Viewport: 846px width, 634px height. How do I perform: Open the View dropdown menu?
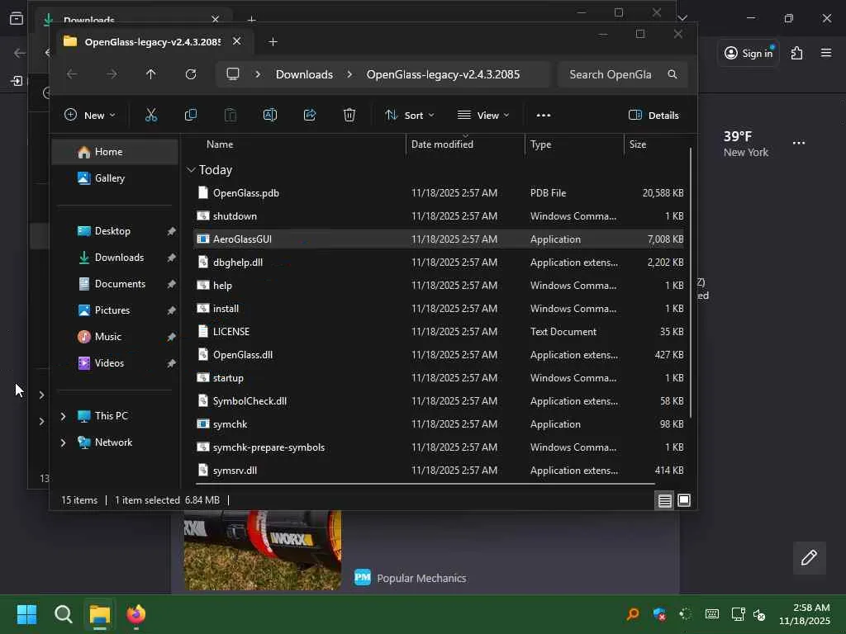coord(483,116)
